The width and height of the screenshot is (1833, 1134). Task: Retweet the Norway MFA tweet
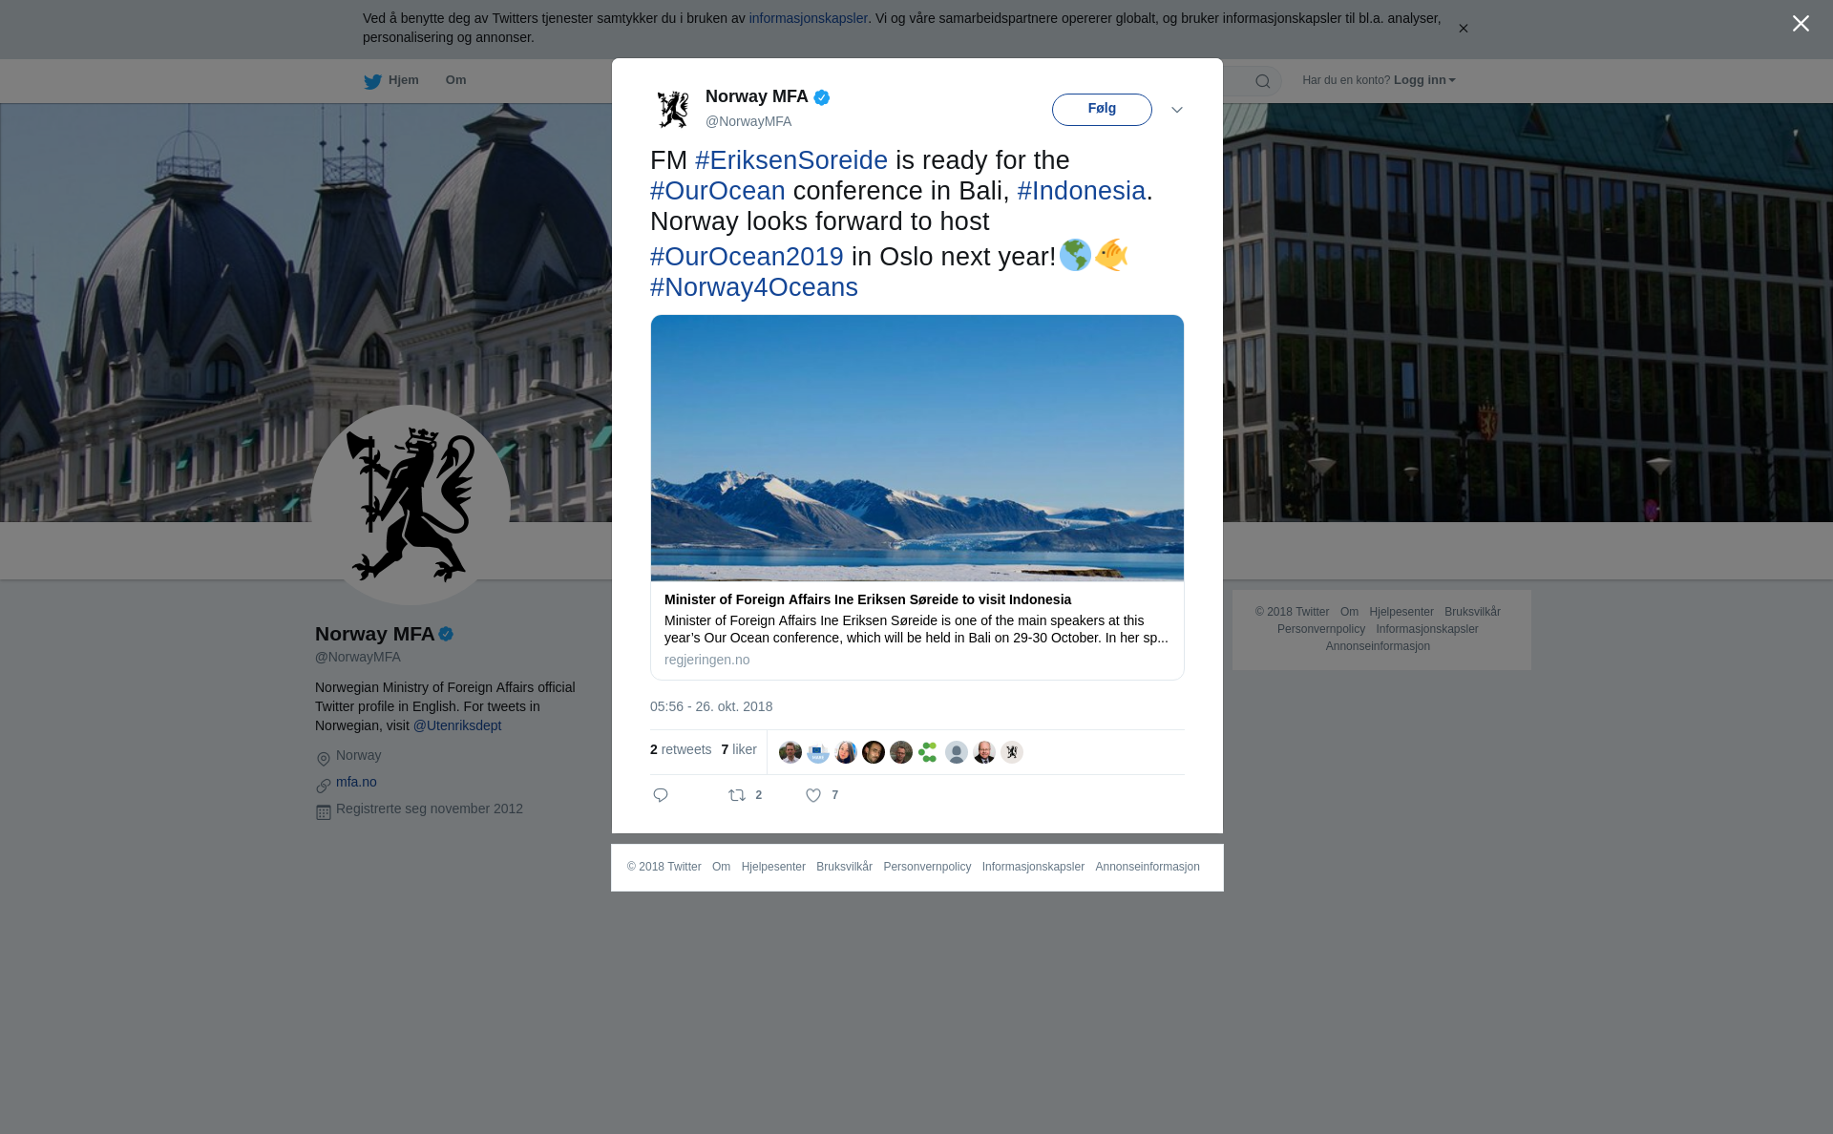[x=737, y=795]
